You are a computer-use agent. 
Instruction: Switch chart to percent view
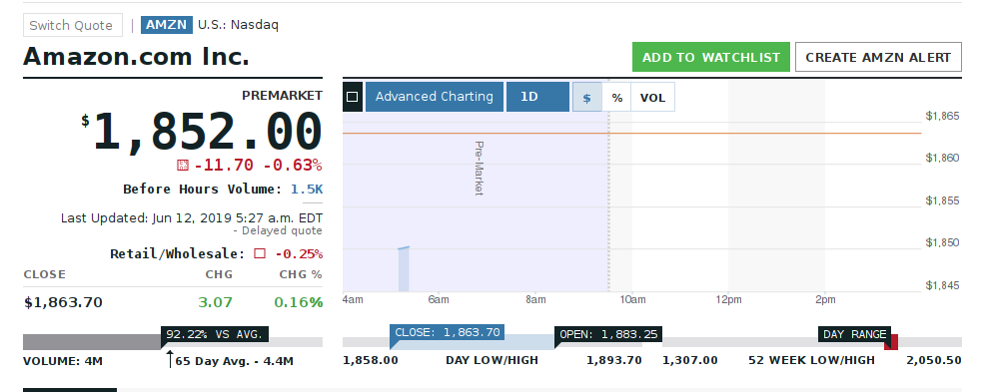616,97
